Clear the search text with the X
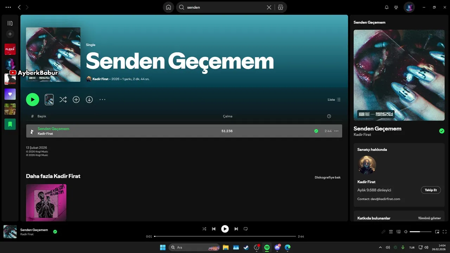 click(269, 7)
